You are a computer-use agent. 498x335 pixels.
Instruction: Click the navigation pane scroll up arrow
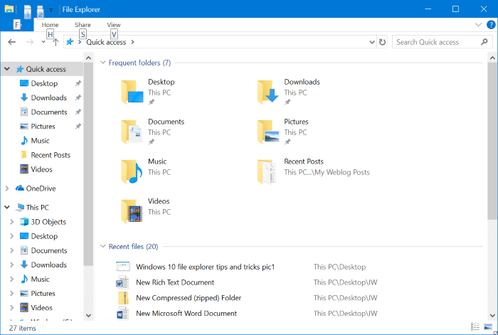point(89,58)
